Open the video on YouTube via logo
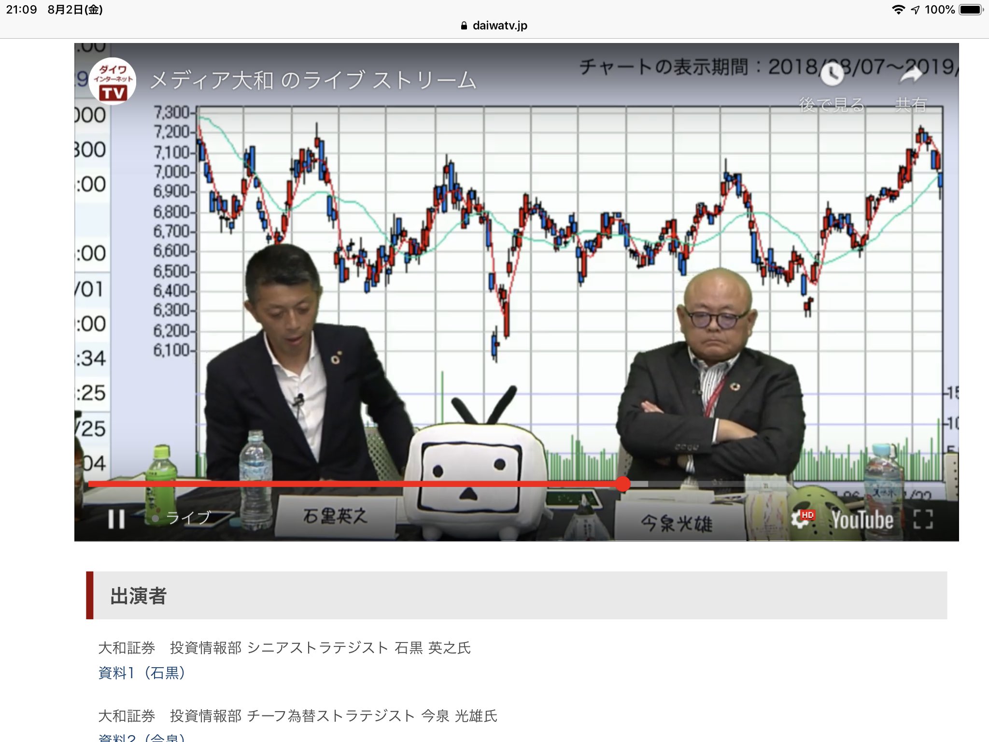 [862, 520]
